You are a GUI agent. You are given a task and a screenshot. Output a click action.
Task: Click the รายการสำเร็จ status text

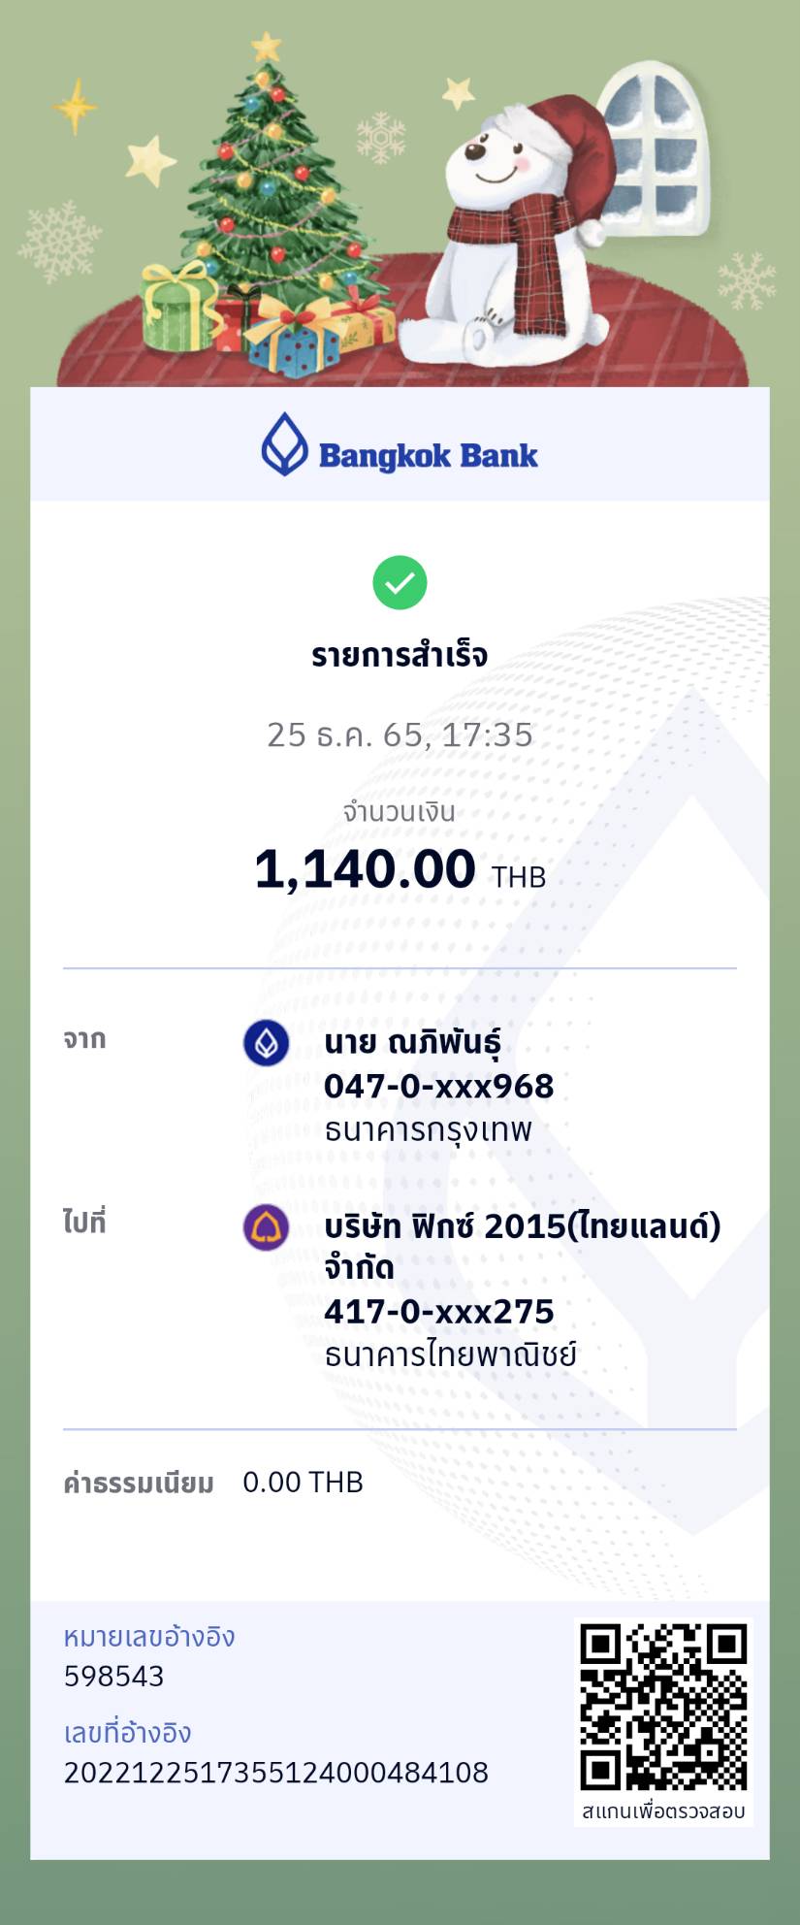400,656
